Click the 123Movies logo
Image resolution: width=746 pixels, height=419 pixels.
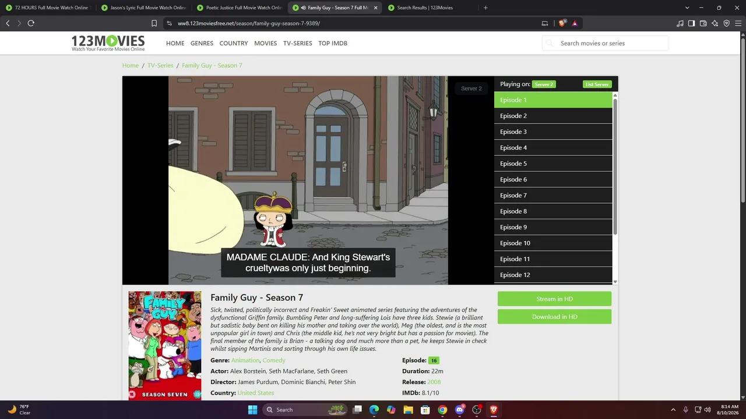108,43
